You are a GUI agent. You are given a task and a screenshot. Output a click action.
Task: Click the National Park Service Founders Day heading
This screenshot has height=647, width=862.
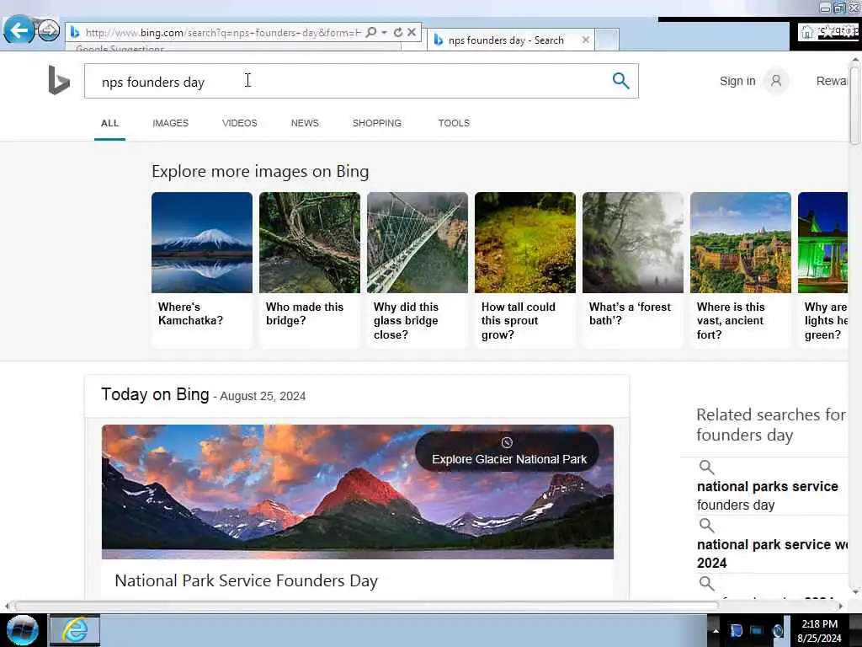tap(247, 581)
